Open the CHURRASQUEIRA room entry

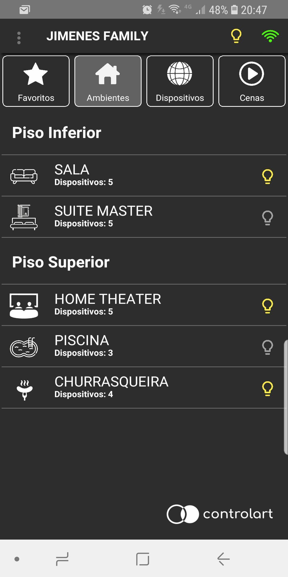[x=144, y=388]
